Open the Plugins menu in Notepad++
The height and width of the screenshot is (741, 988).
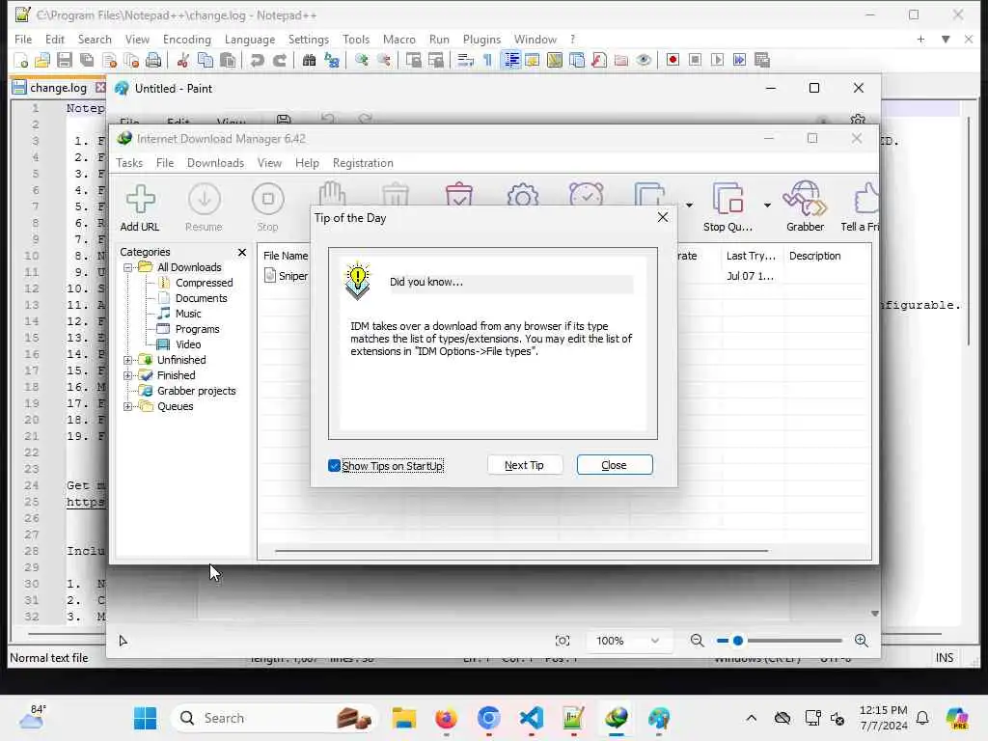click(482, 39)
